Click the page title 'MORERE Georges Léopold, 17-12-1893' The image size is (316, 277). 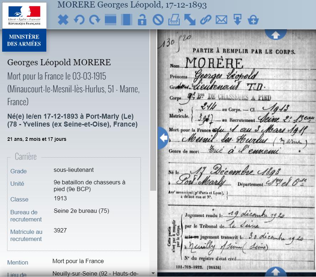[132, 5]
